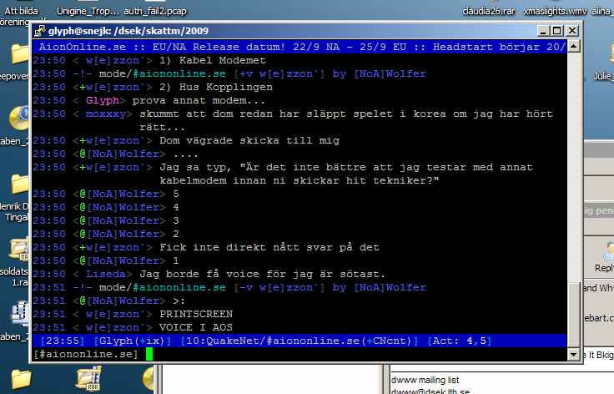Click the message "prova annat modem..."
The height and width of the screenshot is (394, 614).
199,101
